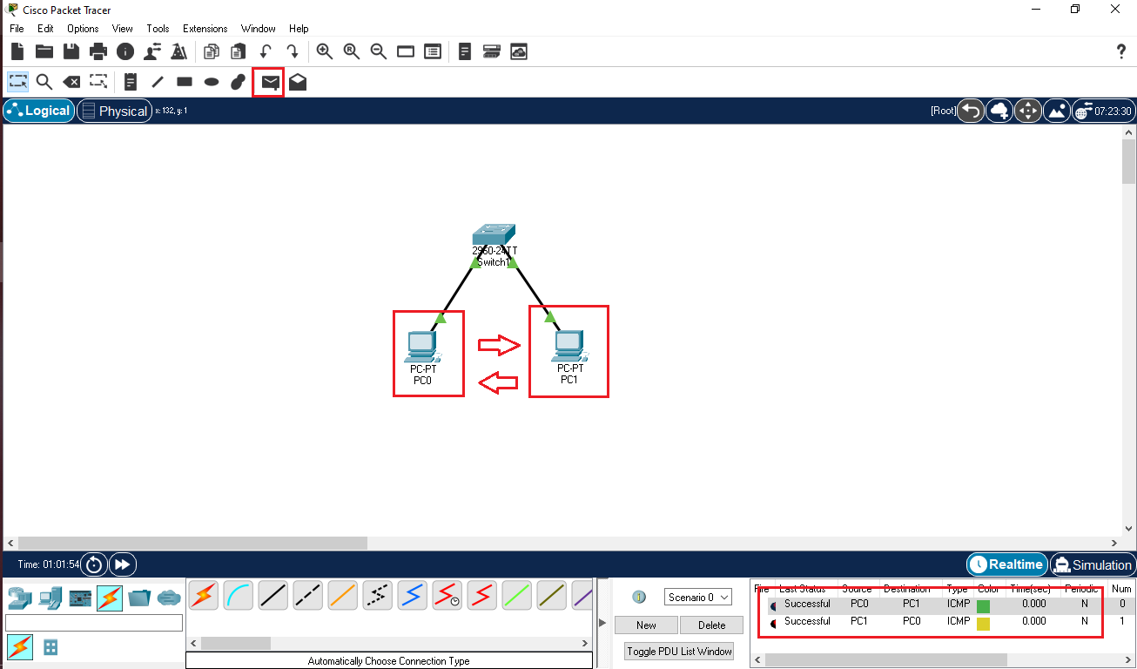Viewport: 1137px width, 669px height.
Task: Pick the Draw Ellipse tool
Action: [212, 82]
